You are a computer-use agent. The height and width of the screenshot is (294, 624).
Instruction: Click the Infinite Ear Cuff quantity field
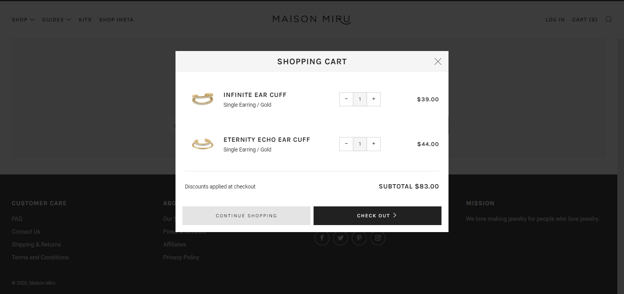360,99
